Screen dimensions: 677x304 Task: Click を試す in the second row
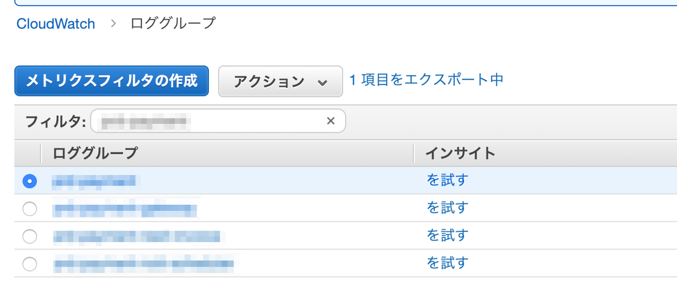(x=447, y=208)
